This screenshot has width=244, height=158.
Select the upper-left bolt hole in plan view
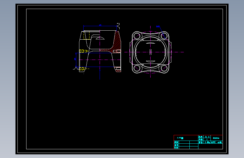pos(137,36)
